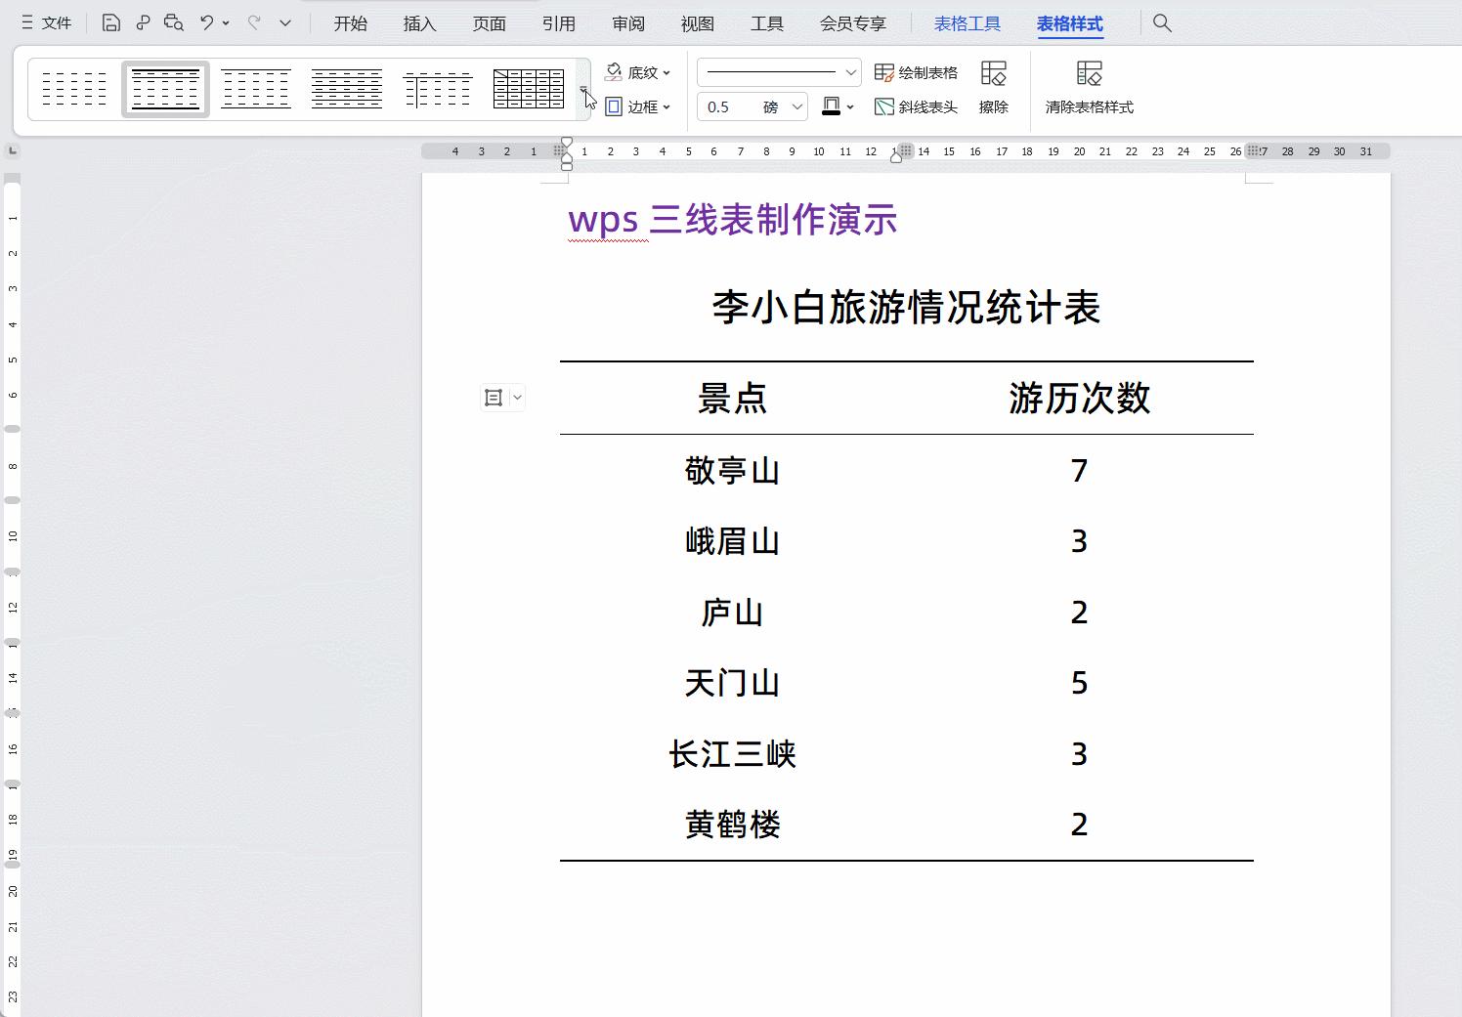The height and width of the screenshot is (1017, 1462).
Task: Click the print preview icon
Action: click(x=173, y=21)
